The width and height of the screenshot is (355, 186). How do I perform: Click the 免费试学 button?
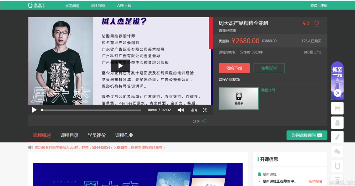[269, 68]
